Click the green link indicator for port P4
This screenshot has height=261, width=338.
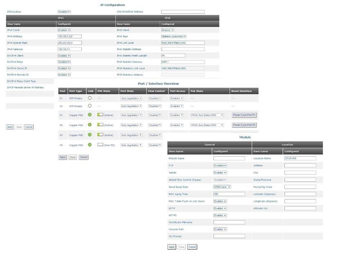tap(90, 145)
